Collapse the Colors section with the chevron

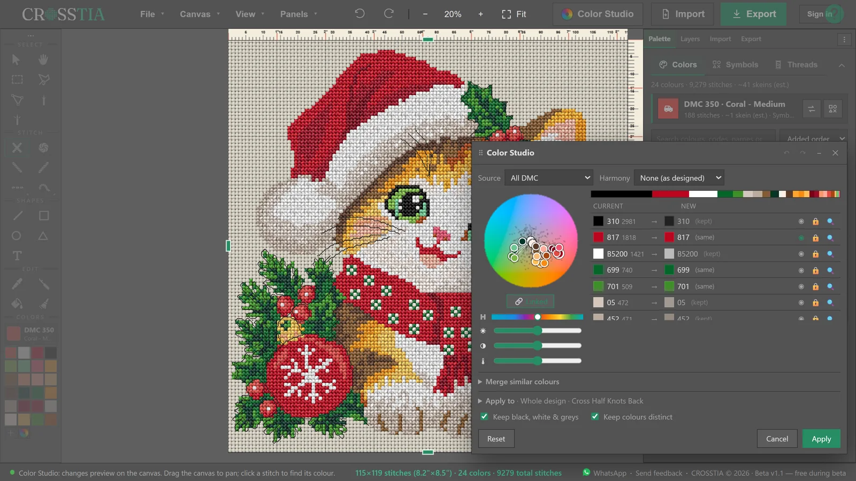(842, 65)
